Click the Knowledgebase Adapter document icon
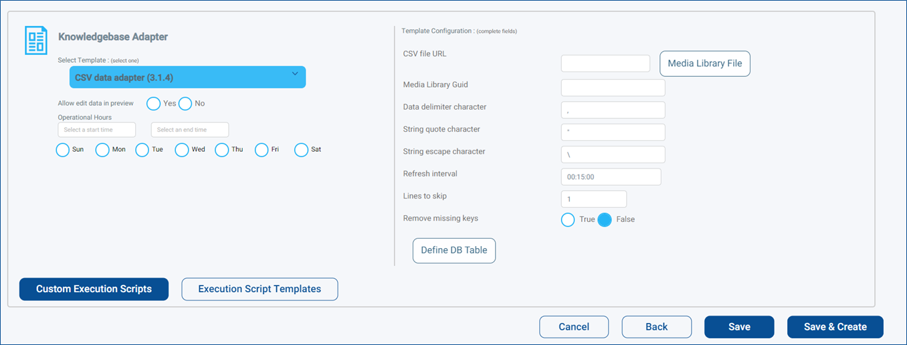This screenshot has width=907, height=345. (x=36, y=40)
